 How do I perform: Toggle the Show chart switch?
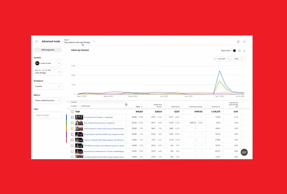(x=234, y=50)
